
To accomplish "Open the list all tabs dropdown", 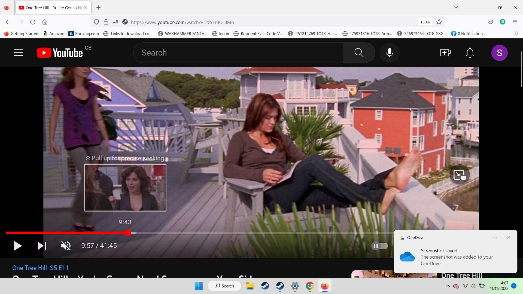I will [x=456, y=7].
